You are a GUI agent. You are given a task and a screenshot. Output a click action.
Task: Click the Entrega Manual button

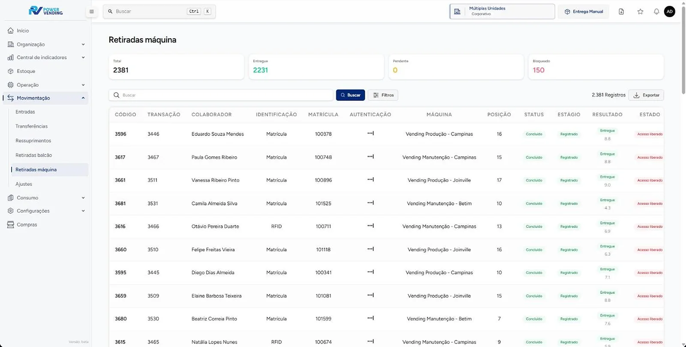coord(584,12)
